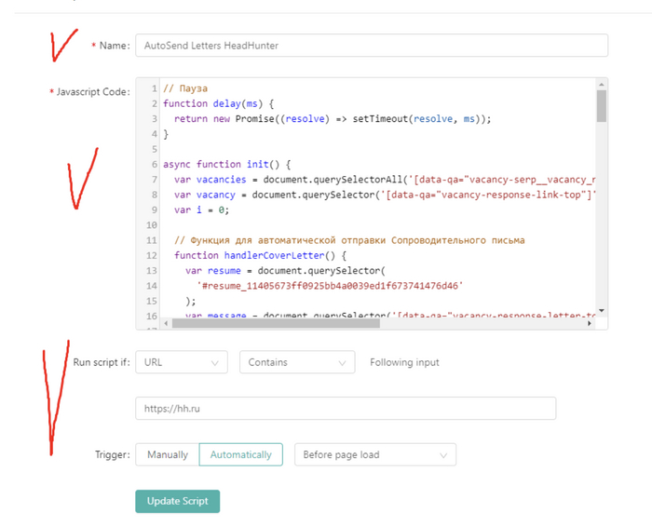The image size is (652, 526).
Task: Click the 'var vacancies' code line
Action: coord(385,180)
